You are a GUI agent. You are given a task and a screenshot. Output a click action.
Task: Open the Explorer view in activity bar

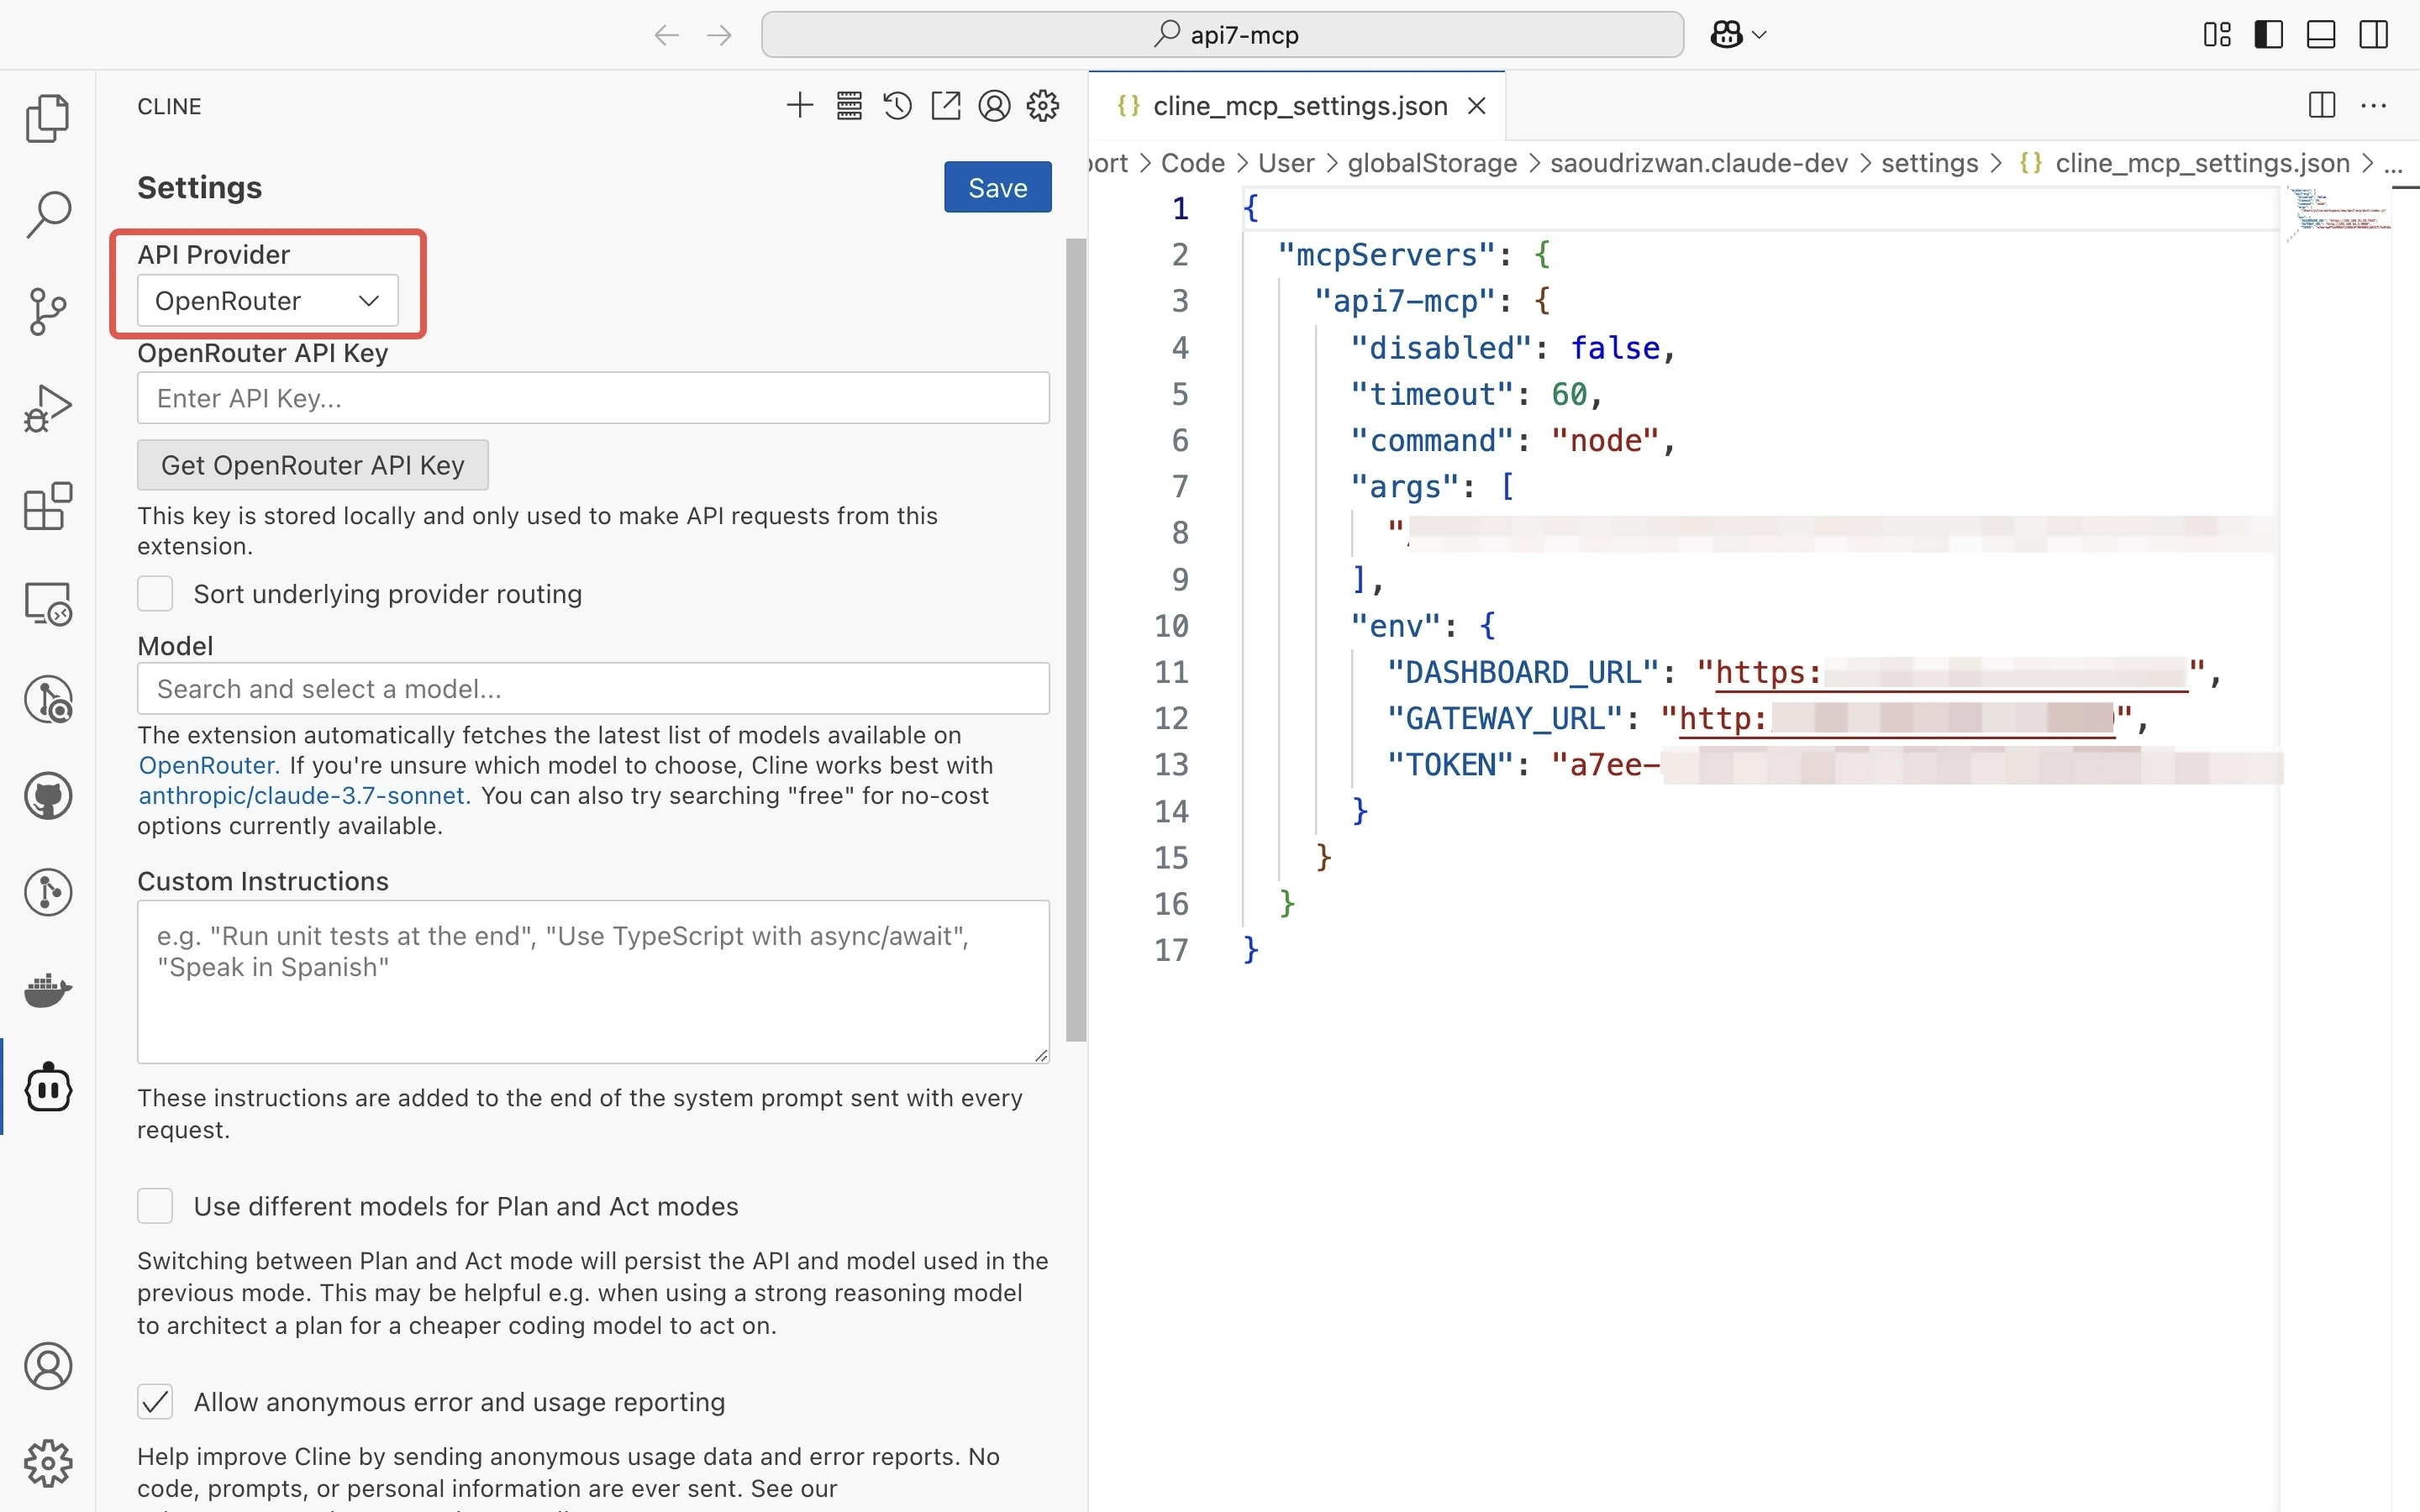[48, 118]
